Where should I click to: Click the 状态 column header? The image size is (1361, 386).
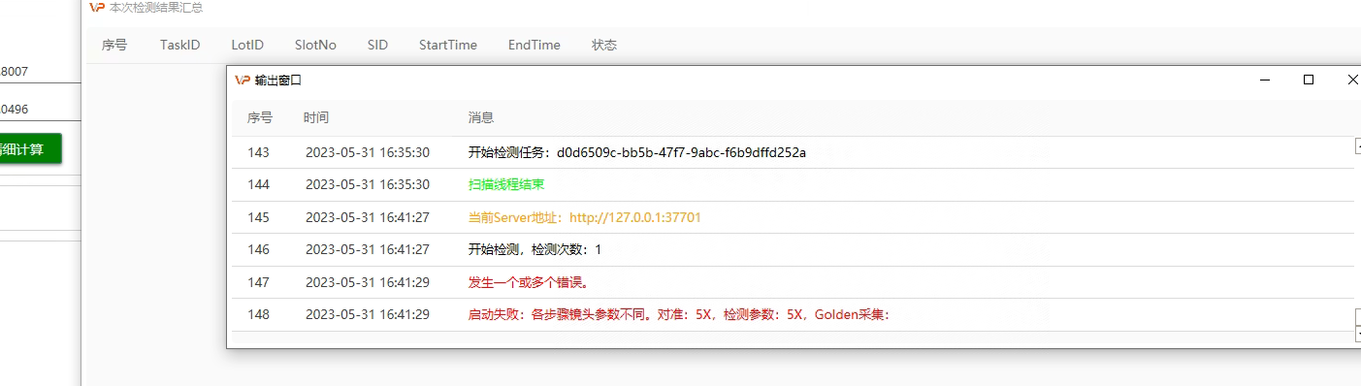click(604, 45)
